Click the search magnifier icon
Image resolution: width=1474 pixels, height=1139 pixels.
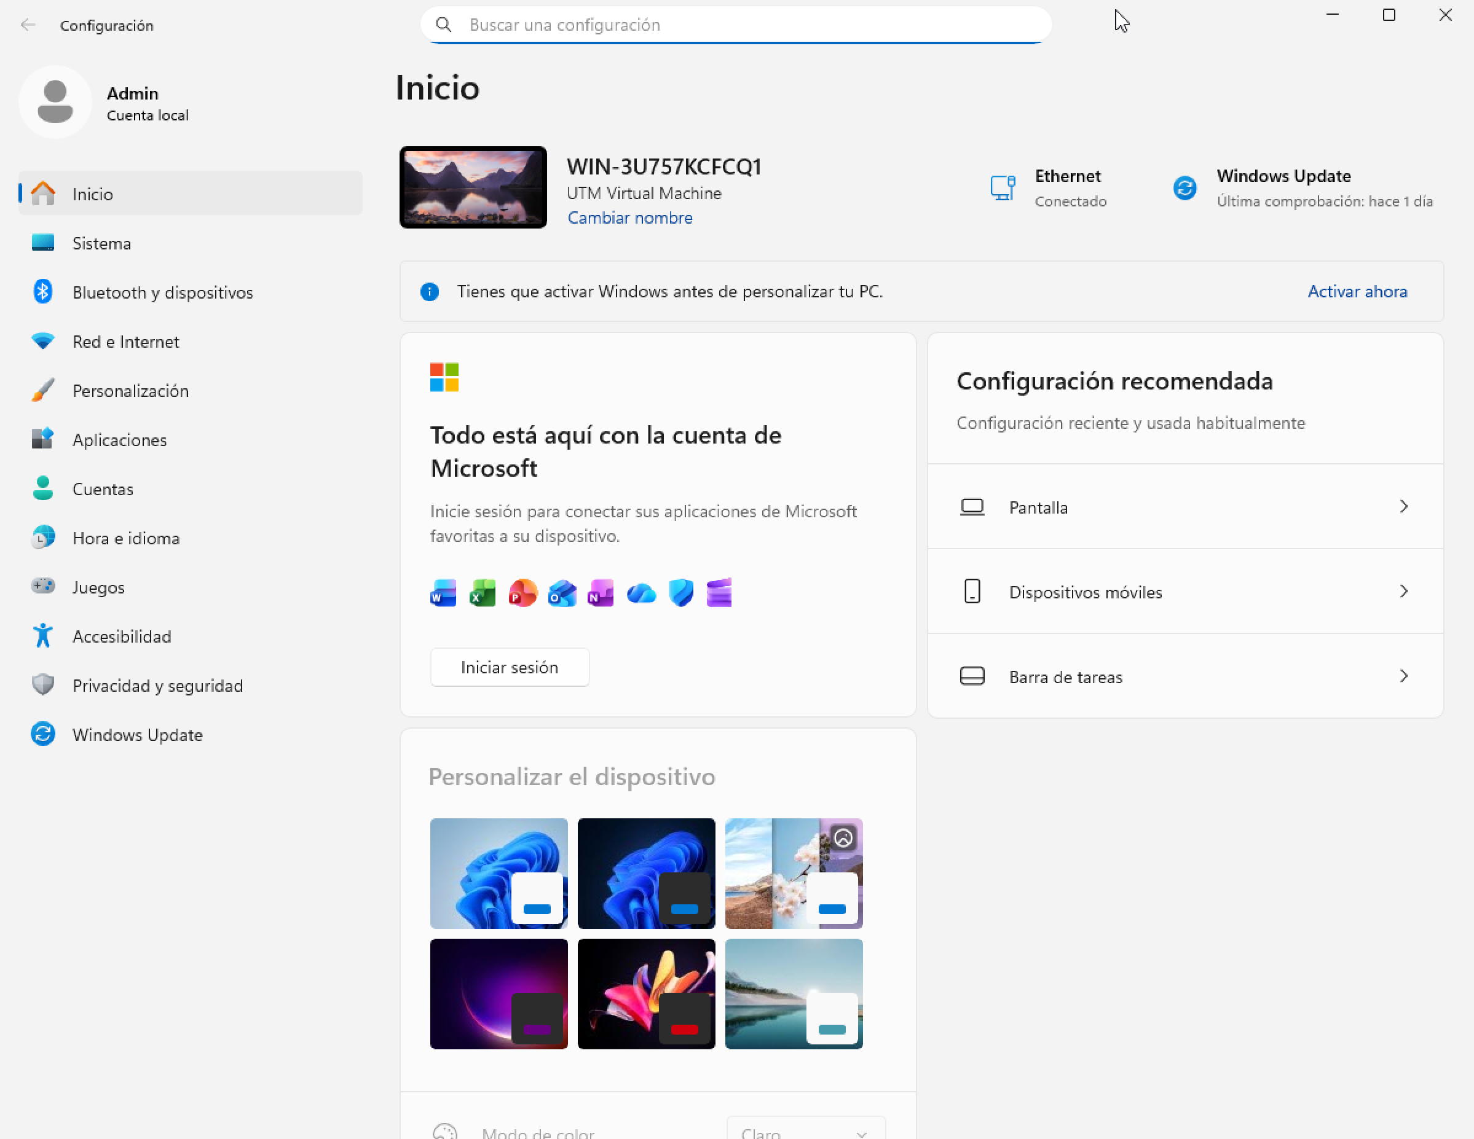pyautogui.click(x=443, y=25)
